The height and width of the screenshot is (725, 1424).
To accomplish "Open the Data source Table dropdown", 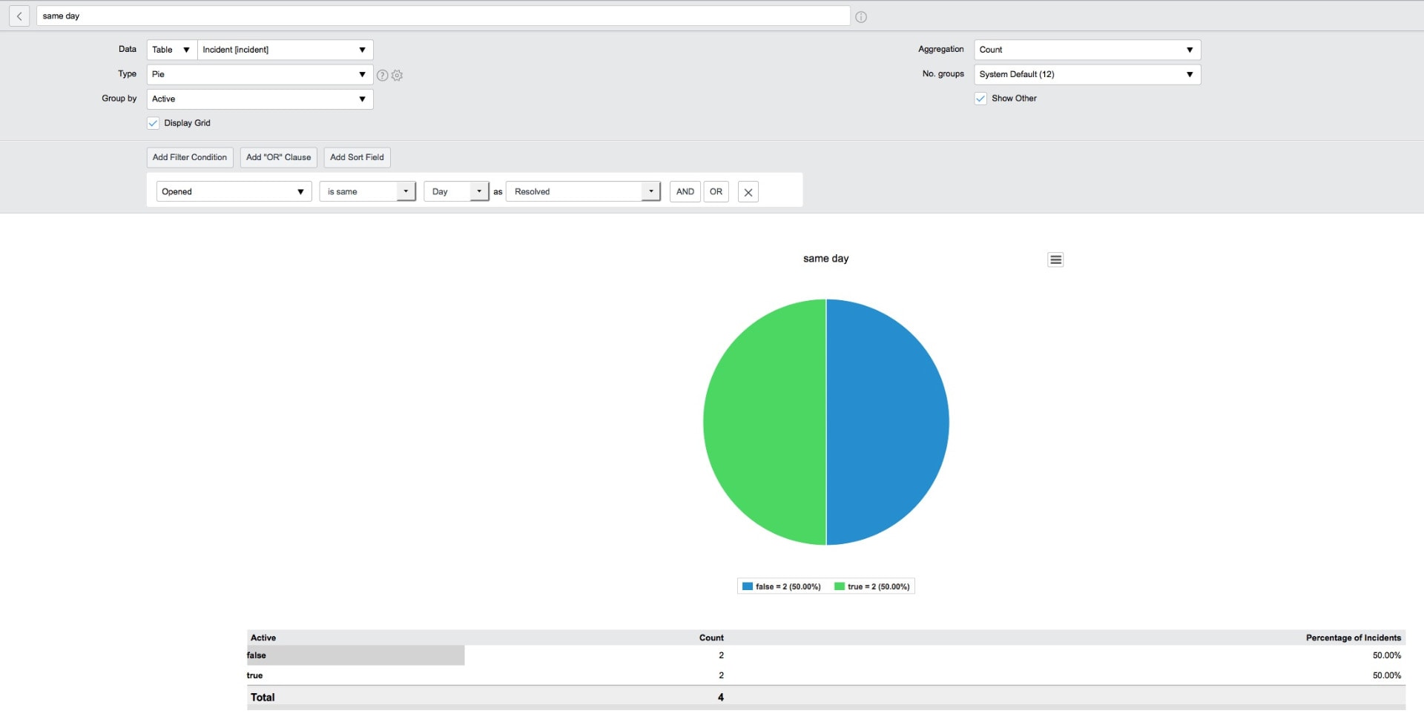I will pyautogui.click(x=172, y=50).
